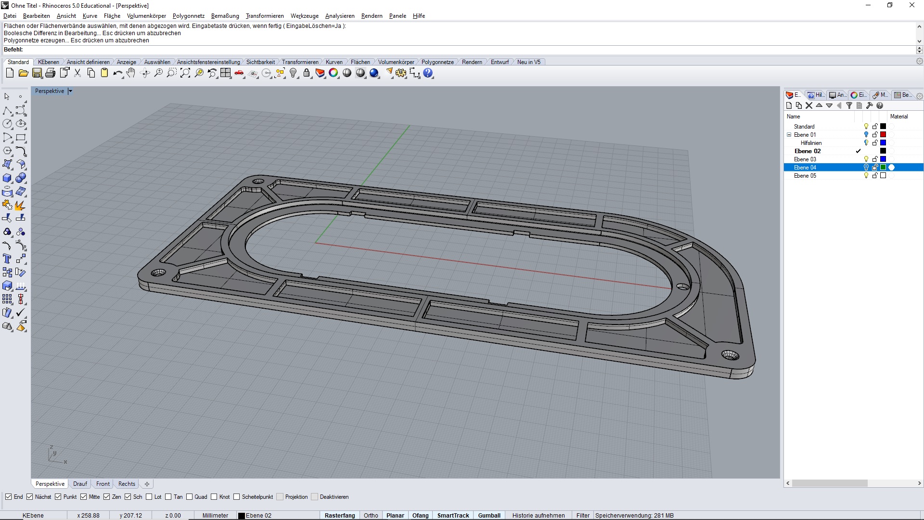Click the padlock Lock objects icon
The width and height of the screenshot is (924, 520).
[x=307, y=73]
